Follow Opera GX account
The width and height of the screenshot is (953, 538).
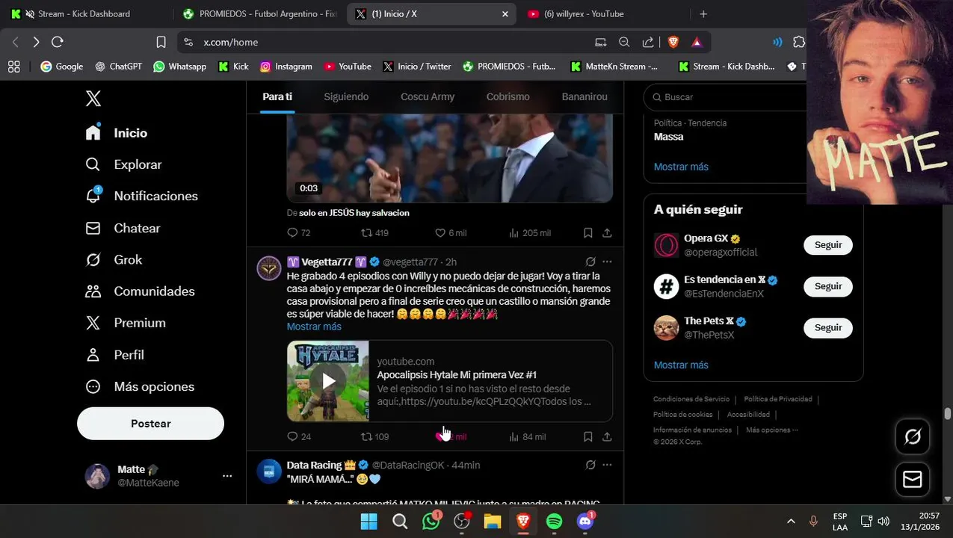pos(828,245)
